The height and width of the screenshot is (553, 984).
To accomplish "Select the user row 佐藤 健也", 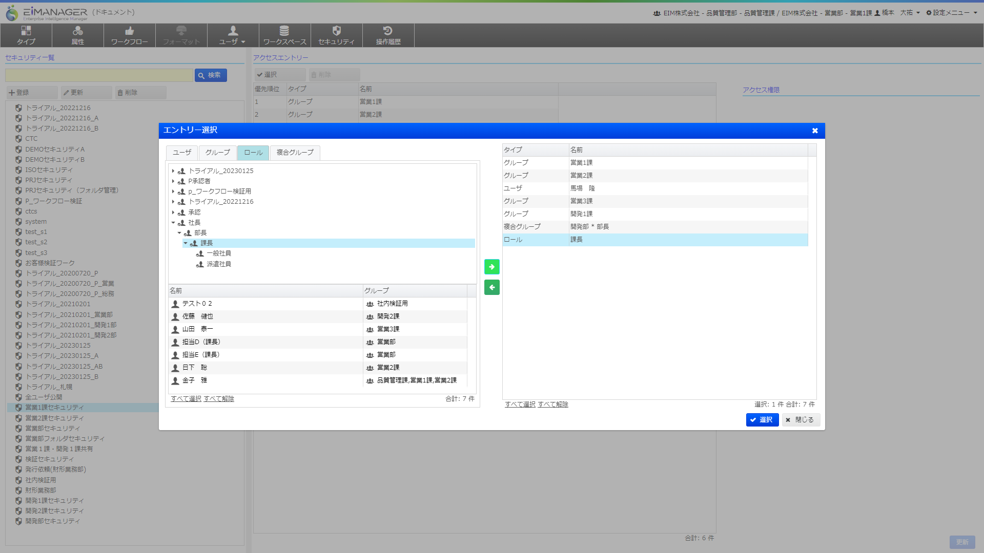I will click(x=318, y=316).
